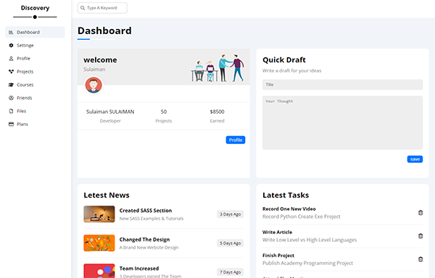Click the 5 Days Ago badge
This screenshot has width=435, height=278.
click(x=231, y=243)
